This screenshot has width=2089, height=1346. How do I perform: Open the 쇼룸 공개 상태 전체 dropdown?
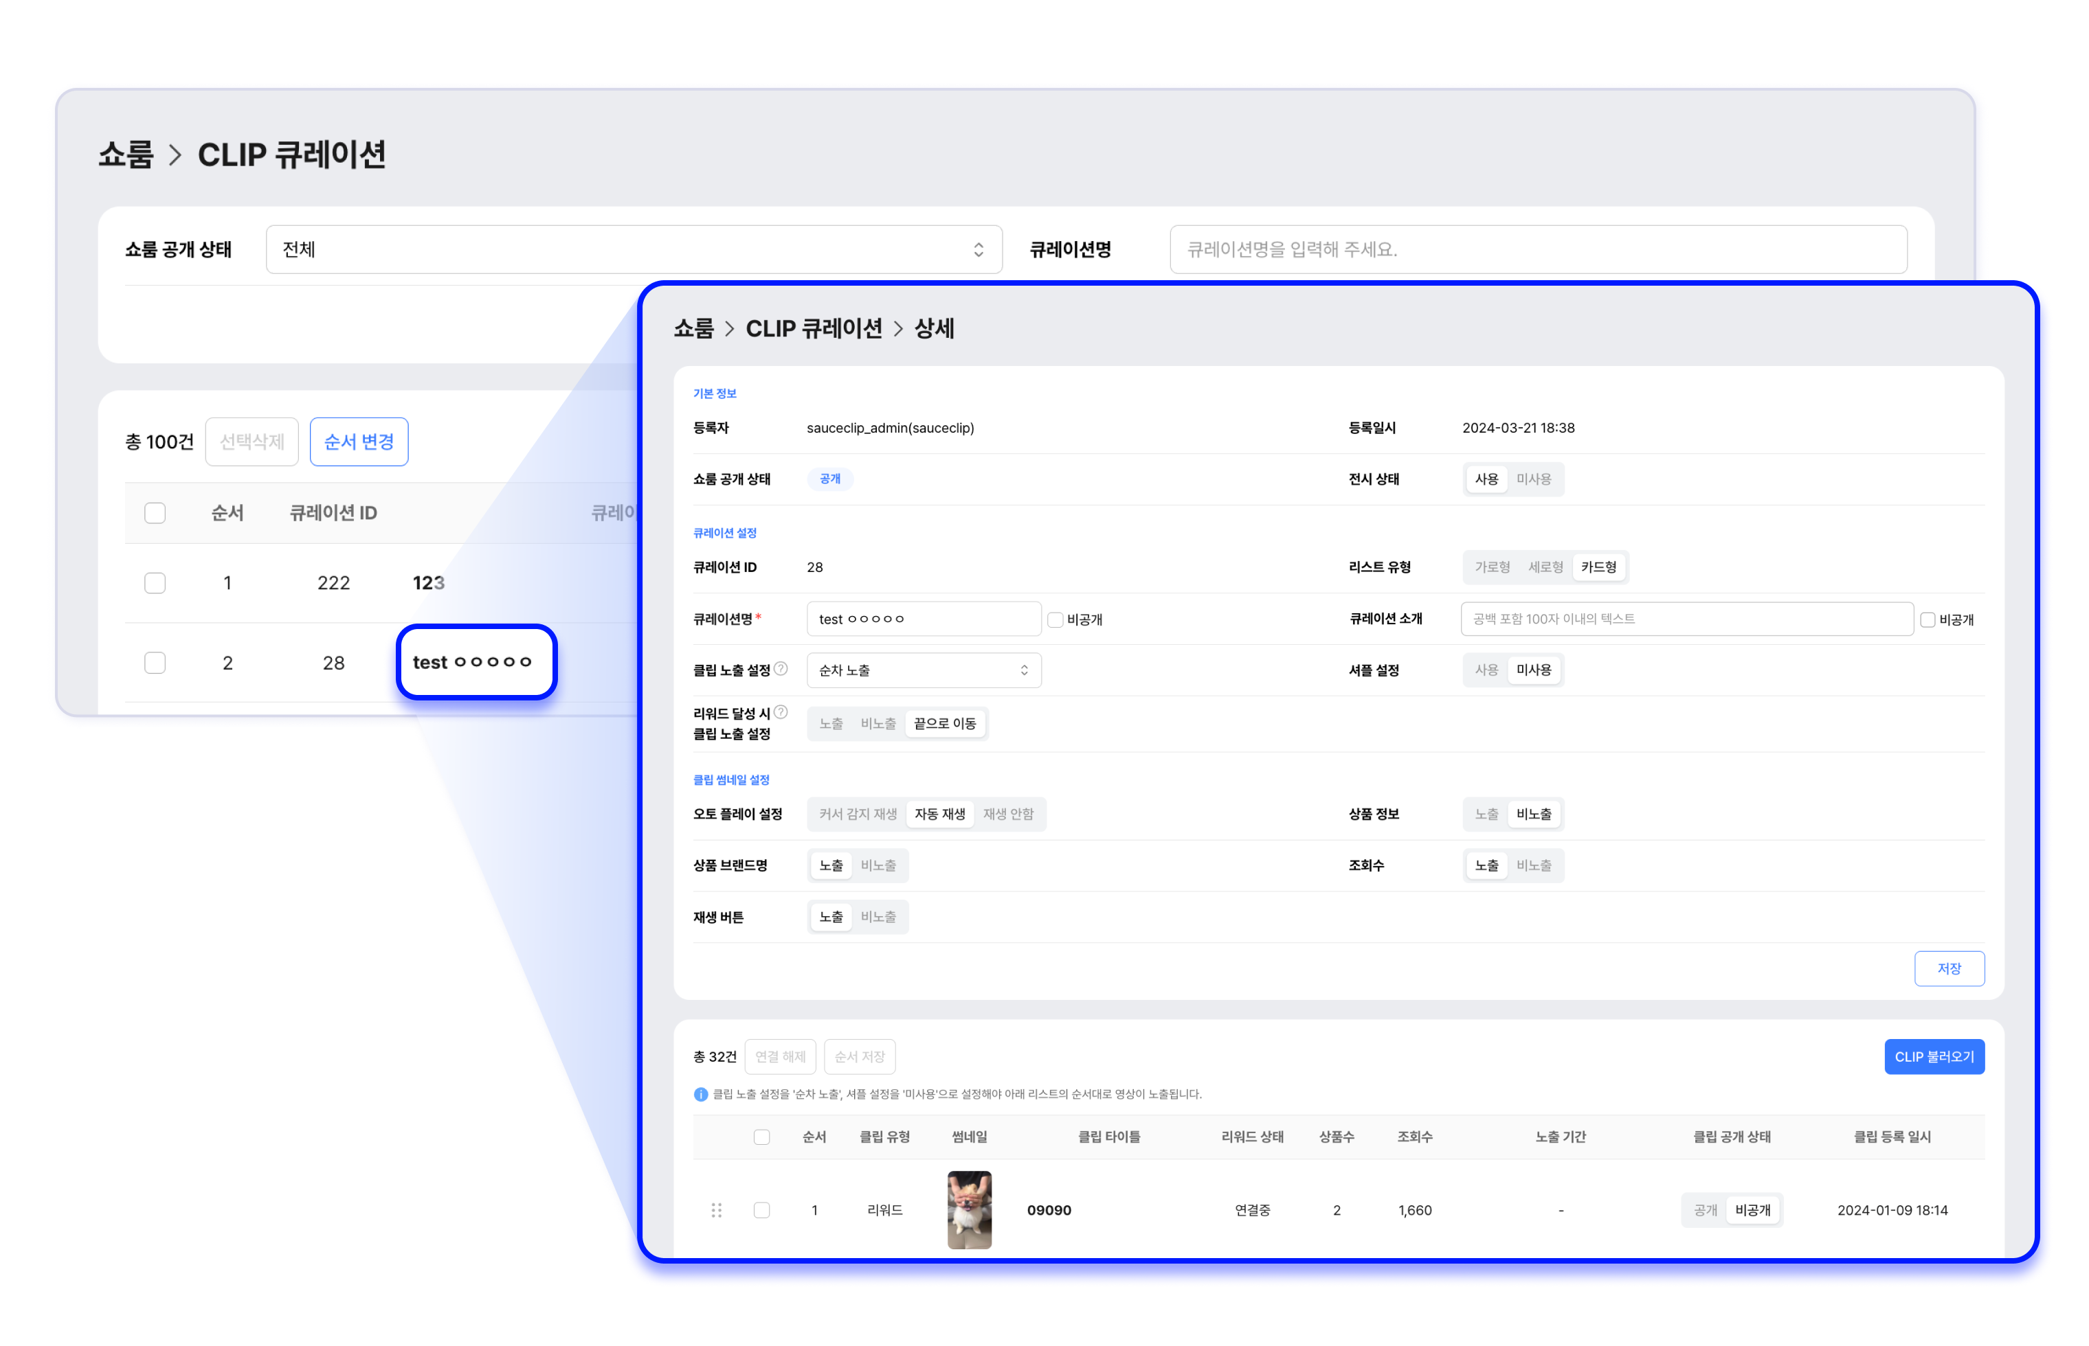(634, 250)
